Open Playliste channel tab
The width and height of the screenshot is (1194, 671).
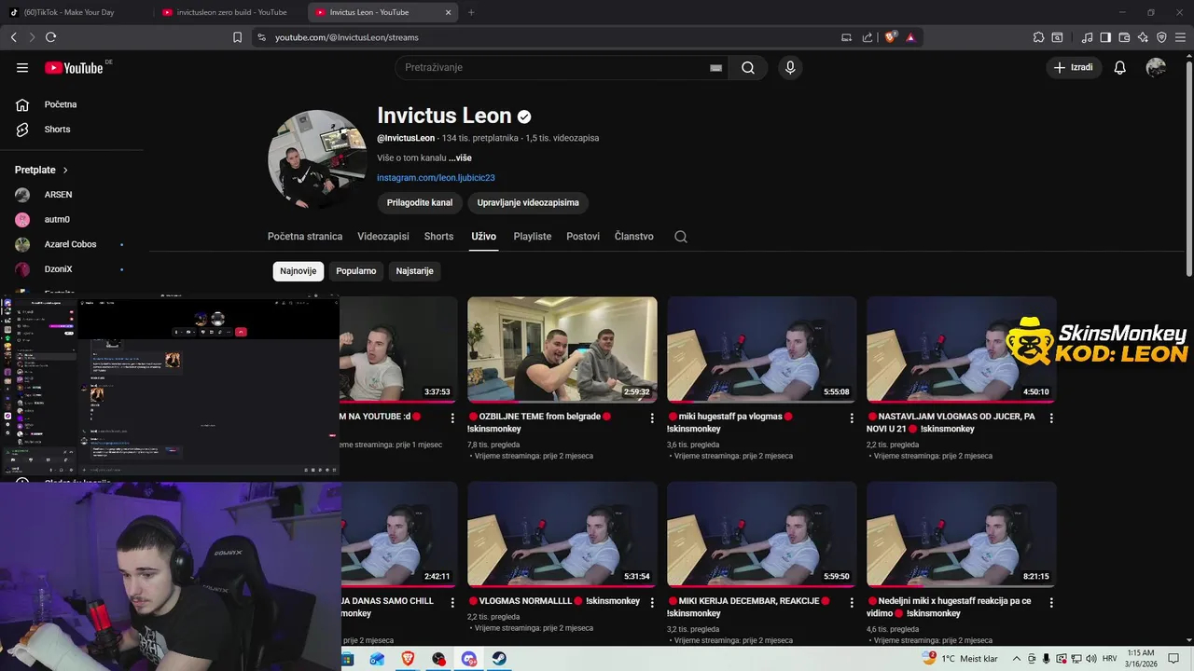[533, 237]
